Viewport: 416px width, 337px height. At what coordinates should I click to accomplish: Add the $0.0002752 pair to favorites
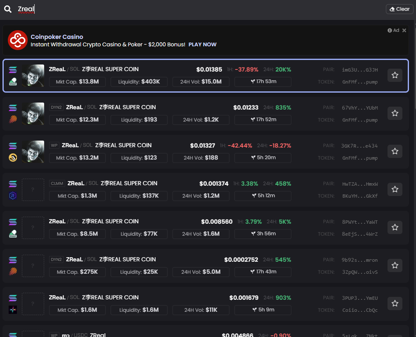click(x=395, y=265)
